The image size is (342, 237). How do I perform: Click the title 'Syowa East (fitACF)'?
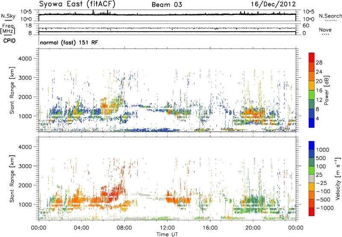[x=77, y=4]
